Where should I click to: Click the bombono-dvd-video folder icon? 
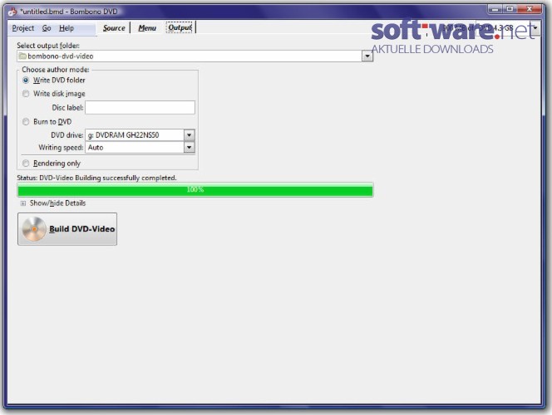click(23, 56)
